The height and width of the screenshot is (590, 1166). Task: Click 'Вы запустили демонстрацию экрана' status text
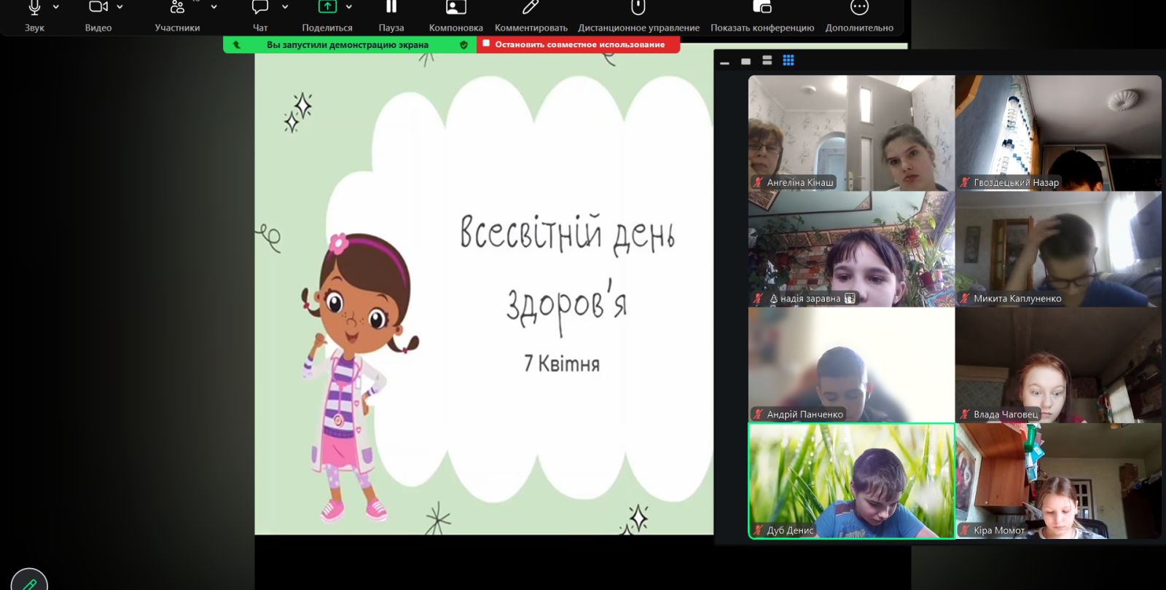pos(348,45)
